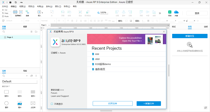Click the align center icon

click(123, 12)
